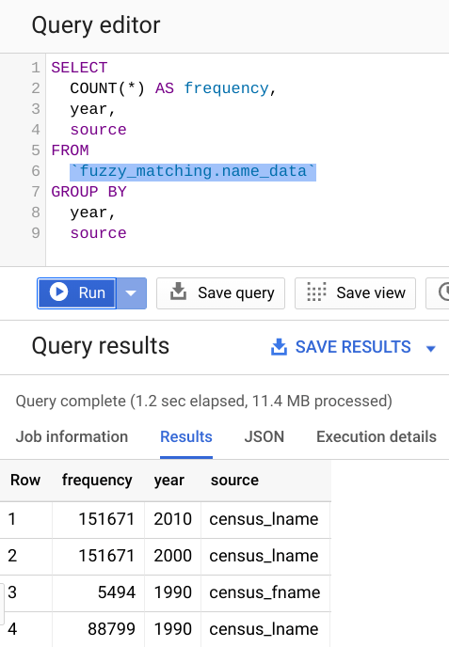Run the query with the Run button

click(77, 293)
